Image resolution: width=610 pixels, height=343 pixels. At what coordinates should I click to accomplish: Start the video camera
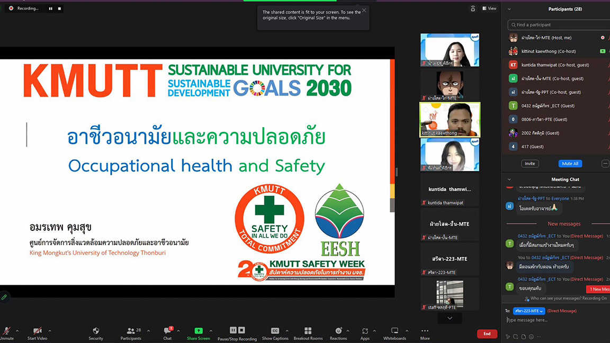(x=38, y=333)
